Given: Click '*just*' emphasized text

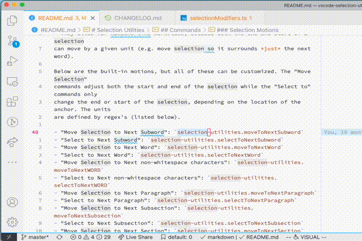Looking at the screenshot, I should coord(270,49).
